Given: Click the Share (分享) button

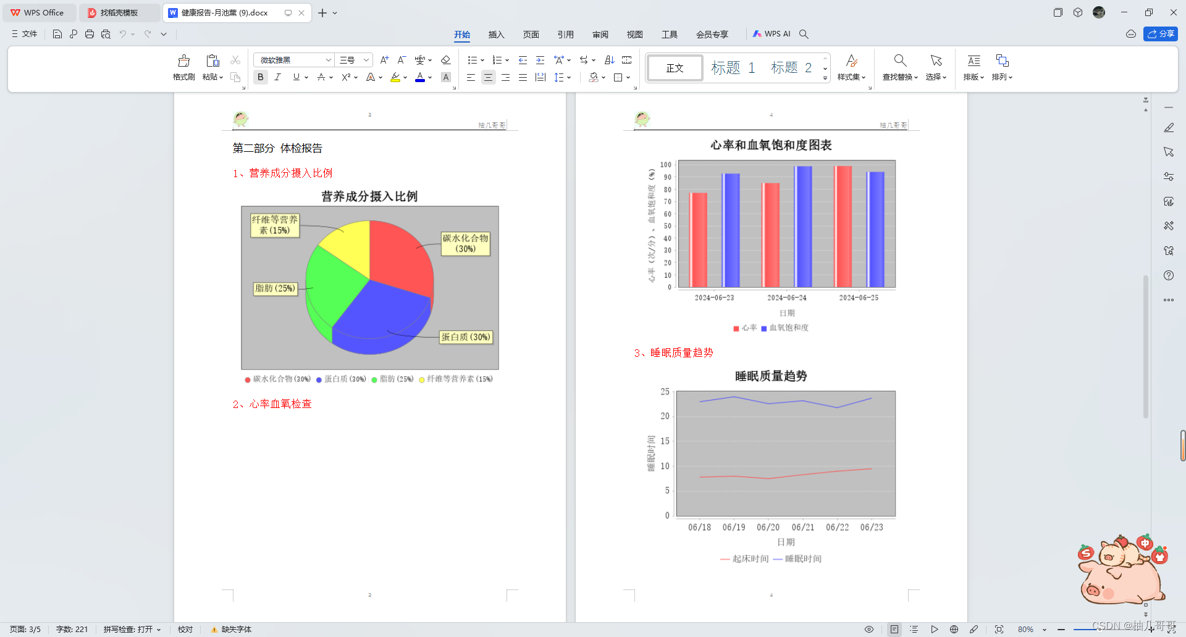Looking at the screenshot, I should pos(1160,34).
